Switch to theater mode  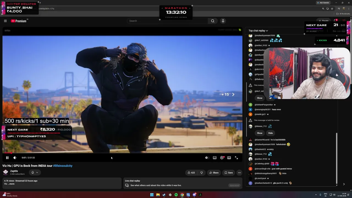pos(229,158)
